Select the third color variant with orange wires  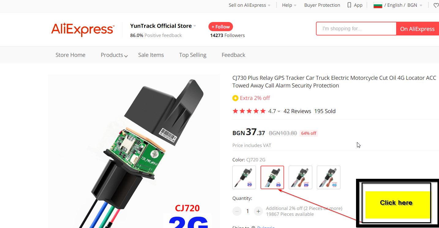point(300,177)
